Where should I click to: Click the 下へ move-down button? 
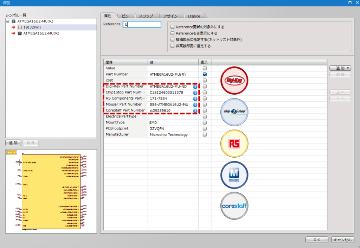pos(340,98)
